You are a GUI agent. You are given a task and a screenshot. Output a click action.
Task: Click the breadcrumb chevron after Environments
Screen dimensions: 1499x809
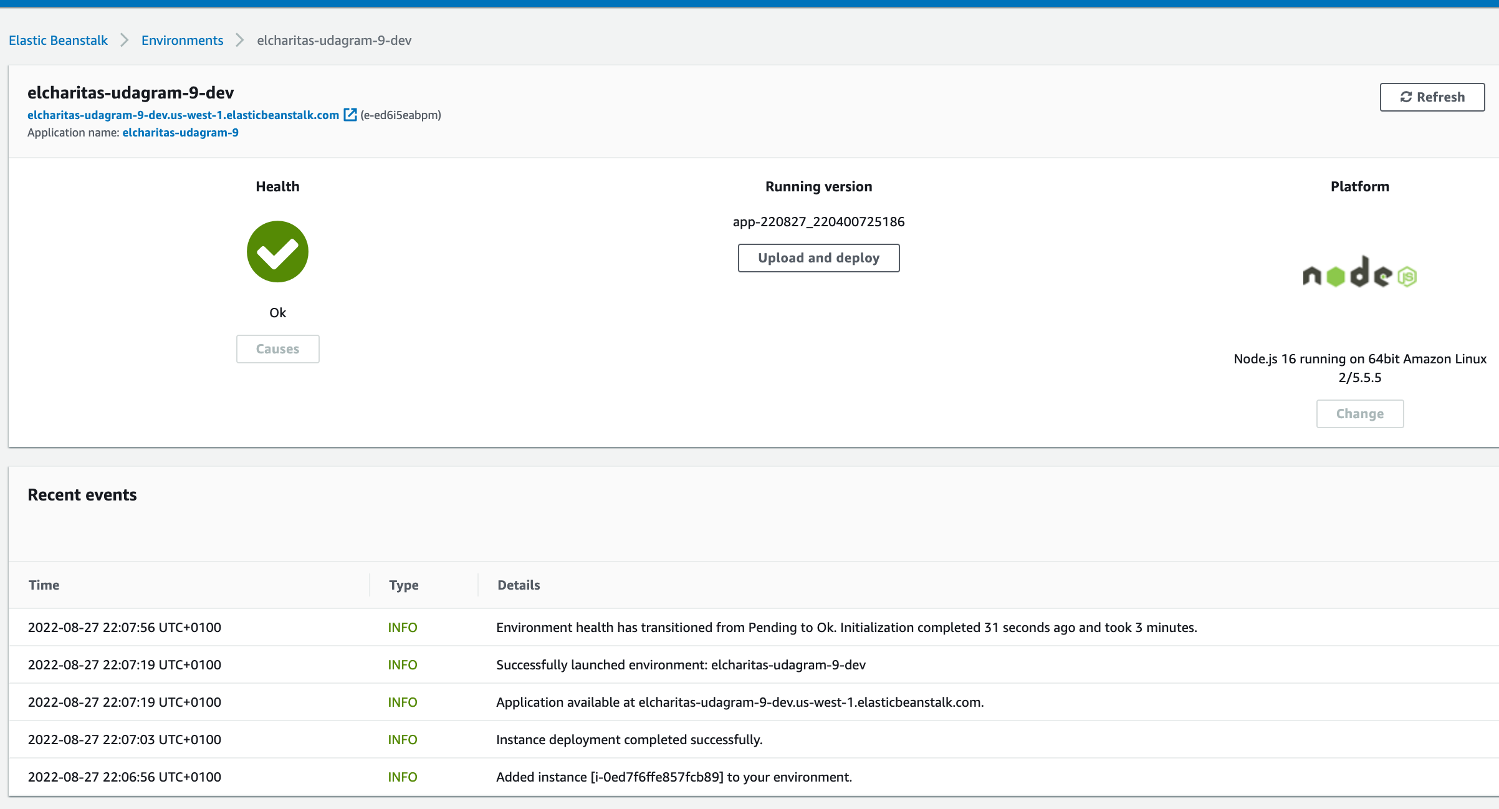(240, 41)
